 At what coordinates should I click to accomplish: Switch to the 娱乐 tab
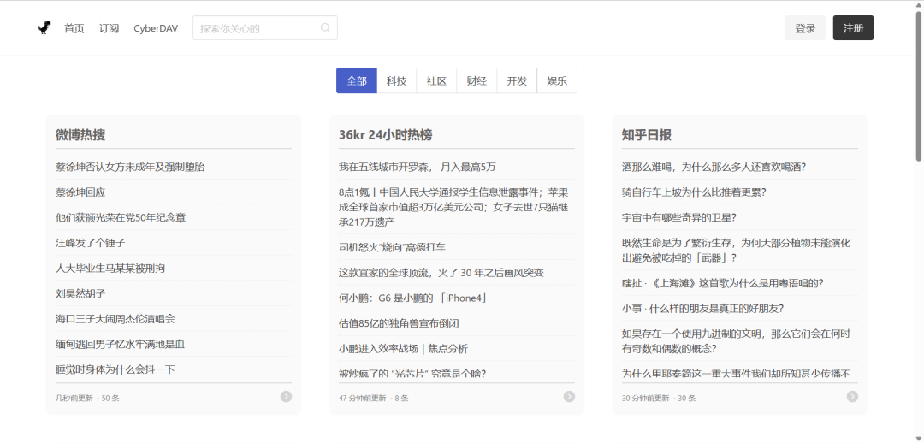pyautogui.click(x=557, y=80)
